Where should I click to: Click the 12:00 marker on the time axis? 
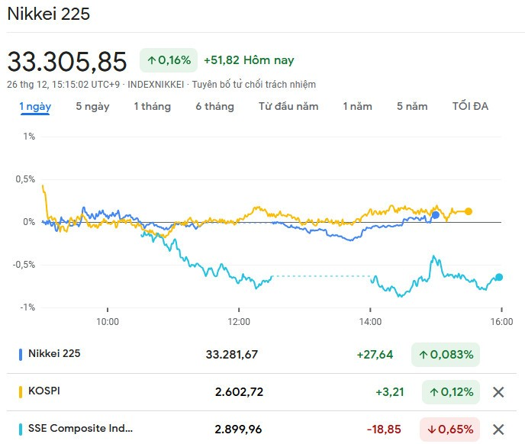click(239, 322)
